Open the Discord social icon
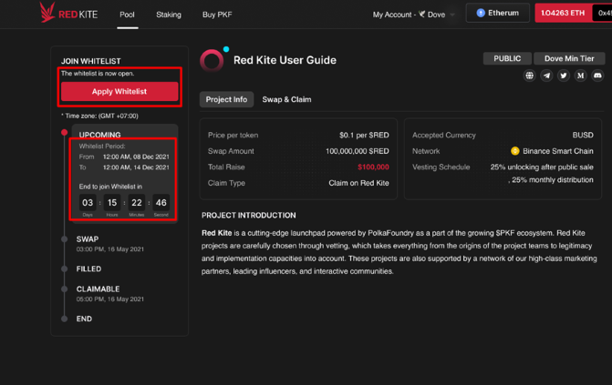Image resolution: width=612 pixels, height=385 pixels. point(597,76)
